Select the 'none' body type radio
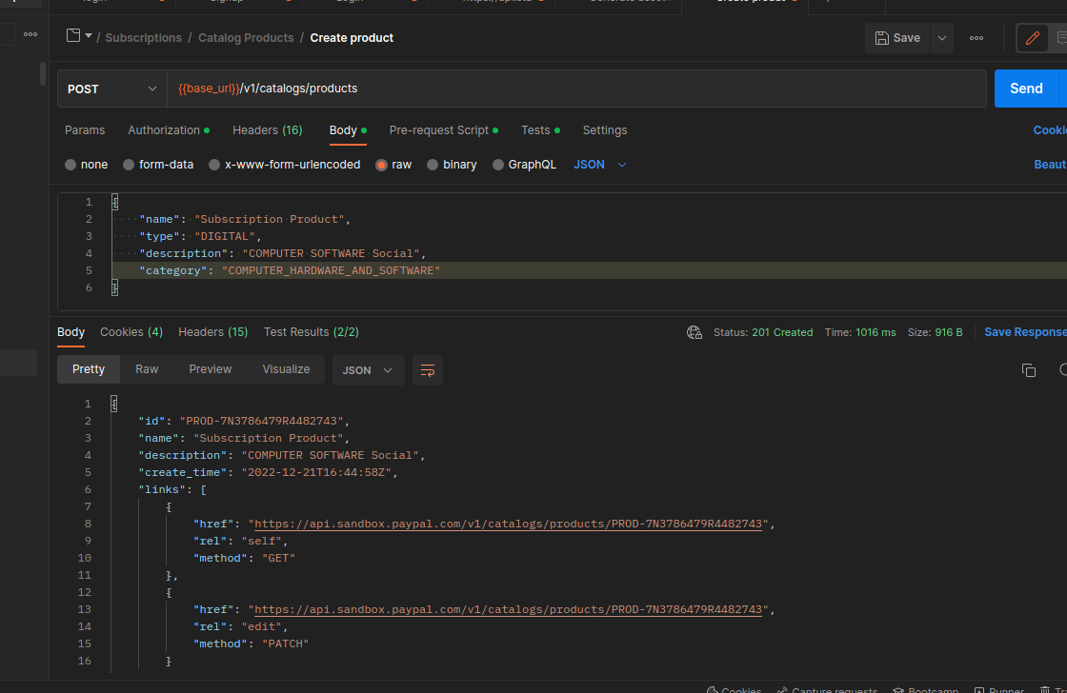Viewport: 1067px width, 693px height. tap(70, 165)
